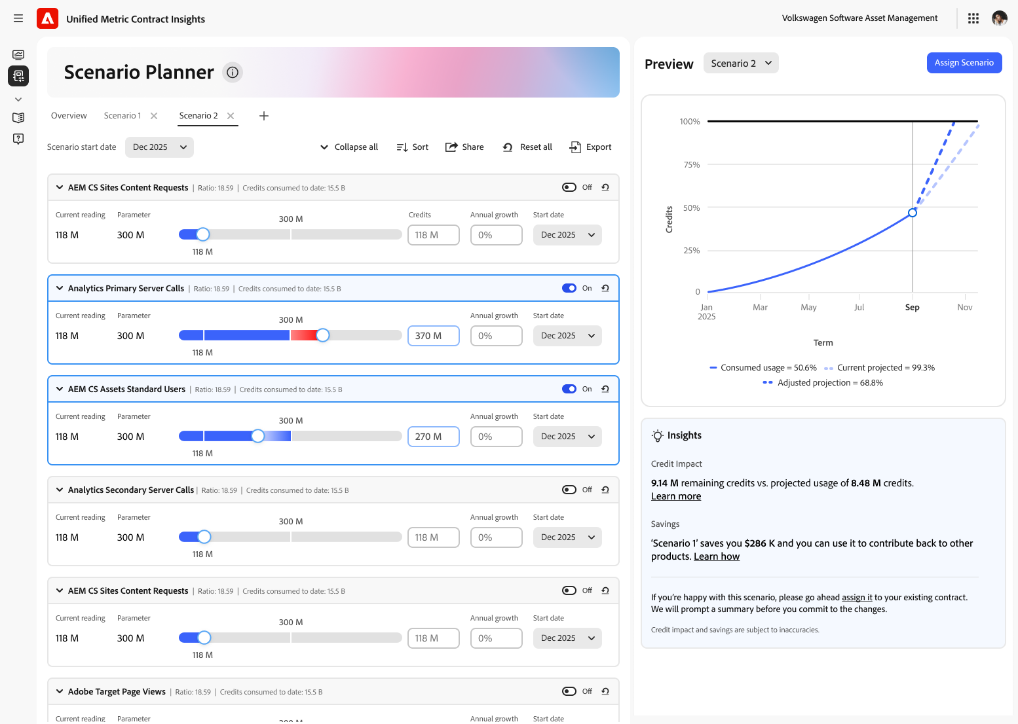The width and height of the screenshot is (1018, 724).
Task: Click the Insights lightbulb icon
Action: pyautogui.click(x=658, y=435)
